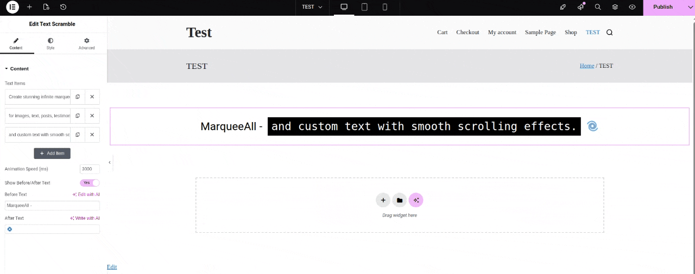This screenshot has height=274, width=695.
Task: Open the TEST page dropdown in top bar
Action: tap(312, 7)
